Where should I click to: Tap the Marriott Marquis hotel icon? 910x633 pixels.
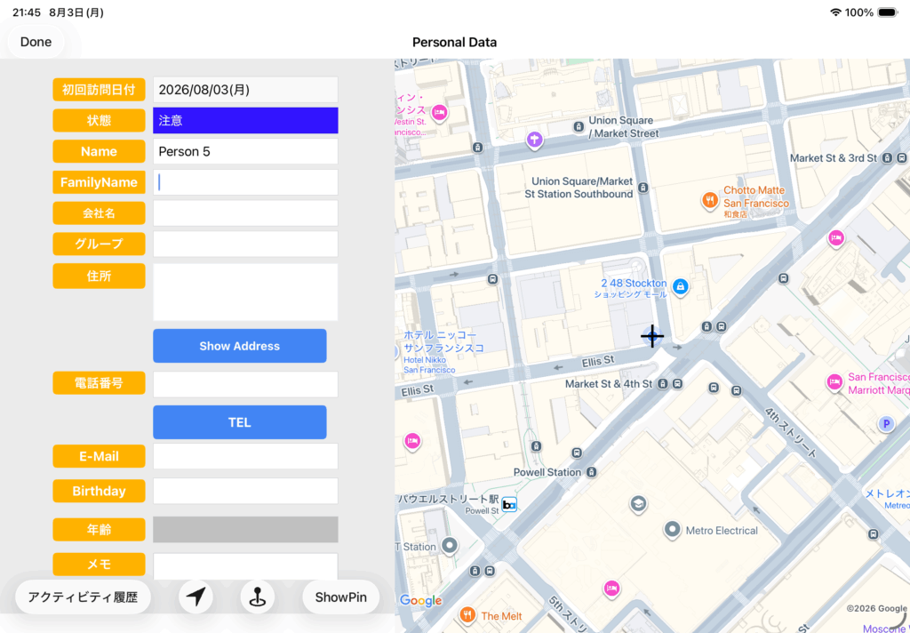pyautogui.click(x=834, y=382)
